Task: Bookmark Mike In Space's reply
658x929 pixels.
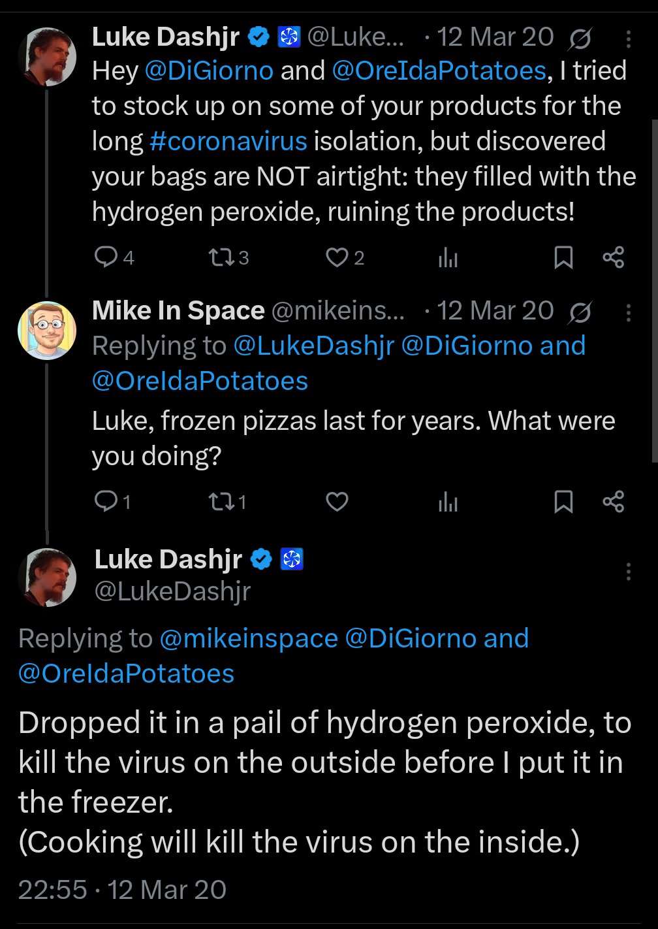Action: pyautogui.click(x=563, y=502)
